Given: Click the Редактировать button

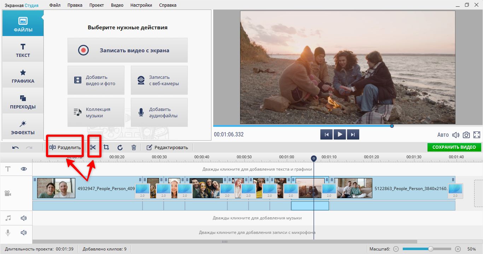Looking at the screenshot, I should (x=167, y=147).
